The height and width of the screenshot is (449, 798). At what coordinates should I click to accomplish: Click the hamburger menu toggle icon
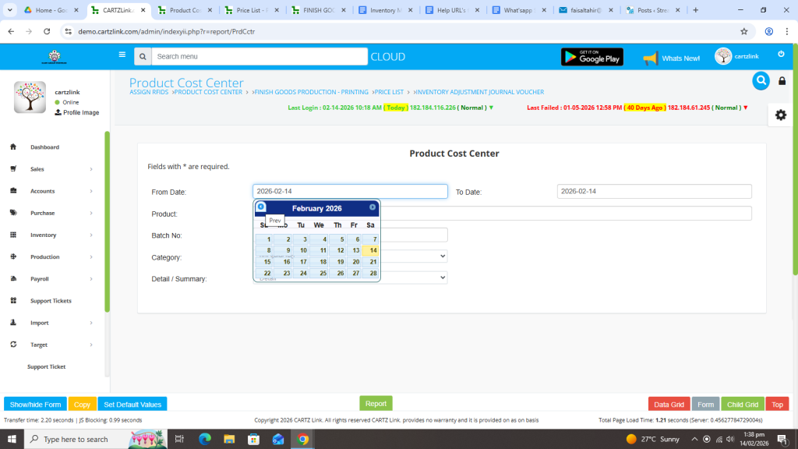pos(122,55)
